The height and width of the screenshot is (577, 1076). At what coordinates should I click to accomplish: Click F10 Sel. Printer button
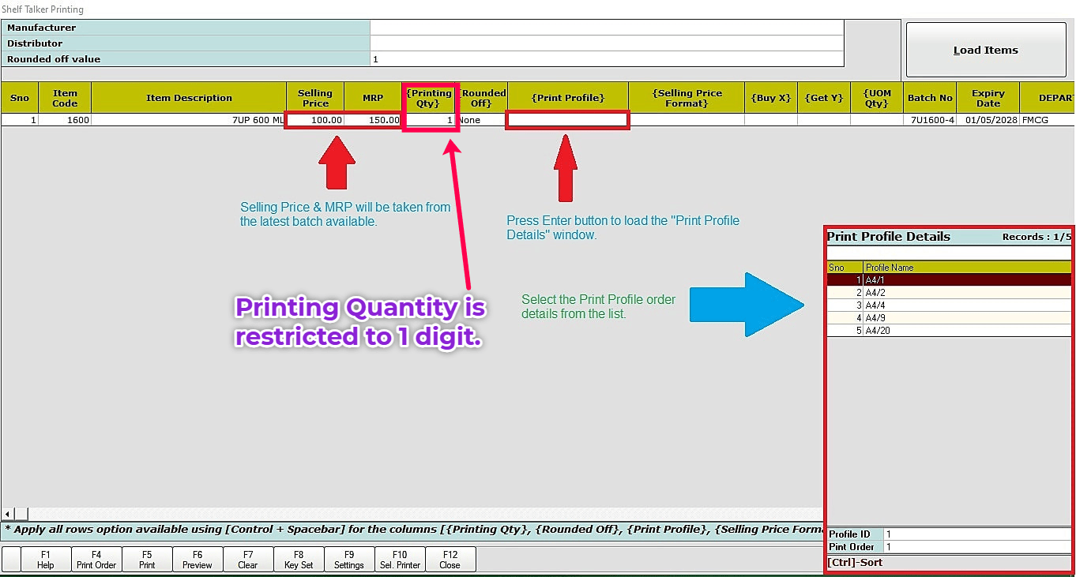point(400,560)
